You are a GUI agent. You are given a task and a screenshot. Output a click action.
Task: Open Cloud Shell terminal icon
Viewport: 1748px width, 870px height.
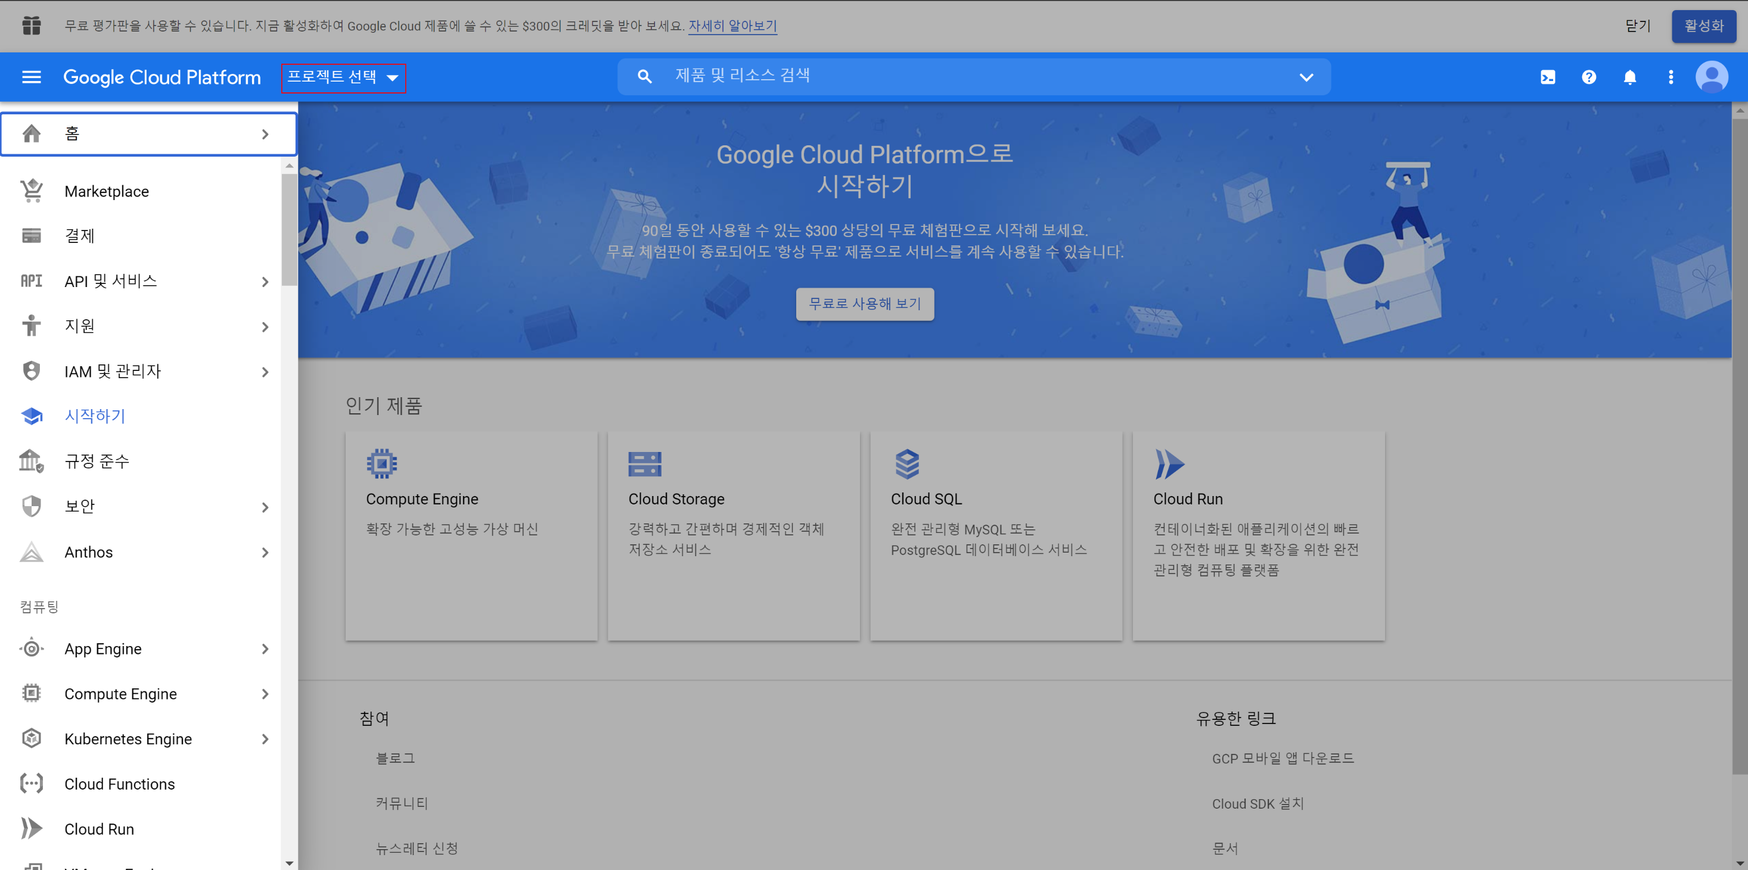click(1548, 77)
